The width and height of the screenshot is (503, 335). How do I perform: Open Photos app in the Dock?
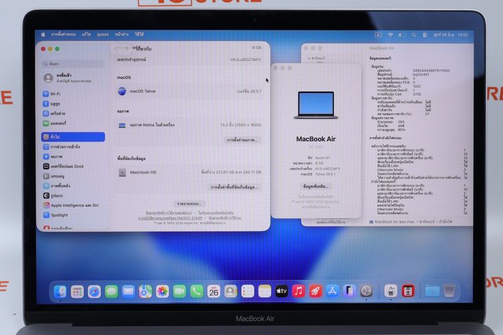(162, 291)
